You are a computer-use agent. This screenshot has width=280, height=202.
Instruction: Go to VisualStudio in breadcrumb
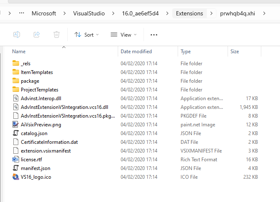89,13
